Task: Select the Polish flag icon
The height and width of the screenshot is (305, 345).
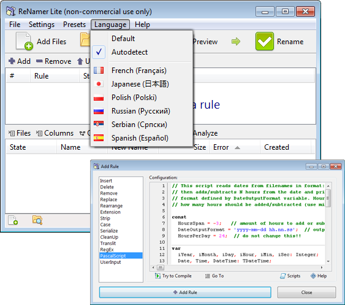Action: tap(99, 98)
